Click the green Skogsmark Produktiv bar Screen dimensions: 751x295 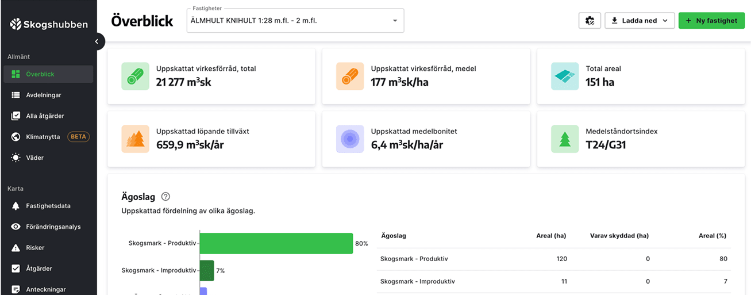[x=276, y=243]
